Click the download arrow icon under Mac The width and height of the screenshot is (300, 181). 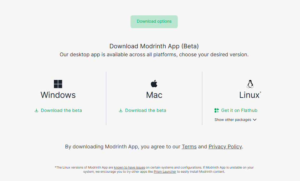121,110
